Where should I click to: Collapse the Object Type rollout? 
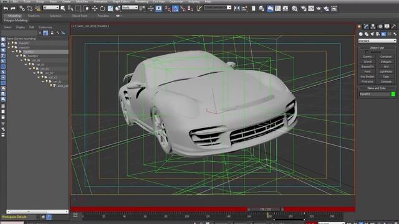[x=377, y=48]
